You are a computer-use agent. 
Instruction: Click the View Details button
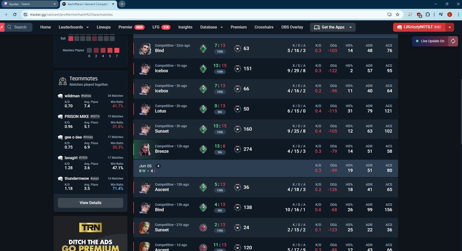[x=90, y=203]
